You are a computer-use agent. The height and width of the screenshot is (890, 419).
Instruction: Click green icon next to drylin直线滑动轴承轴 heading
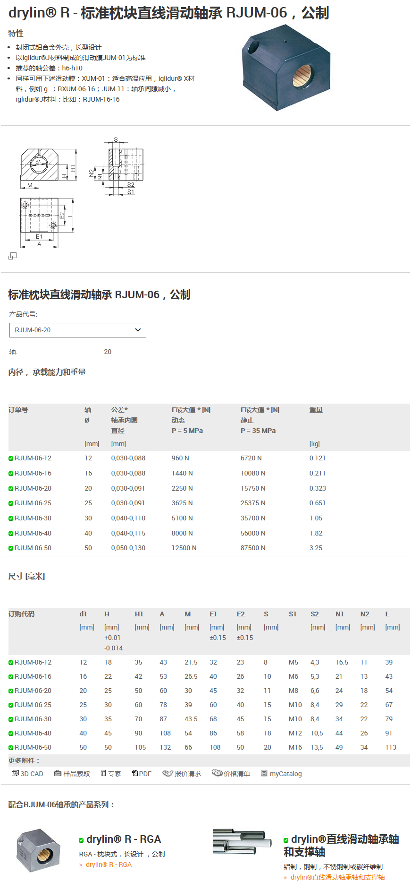[x=286, y=840]
